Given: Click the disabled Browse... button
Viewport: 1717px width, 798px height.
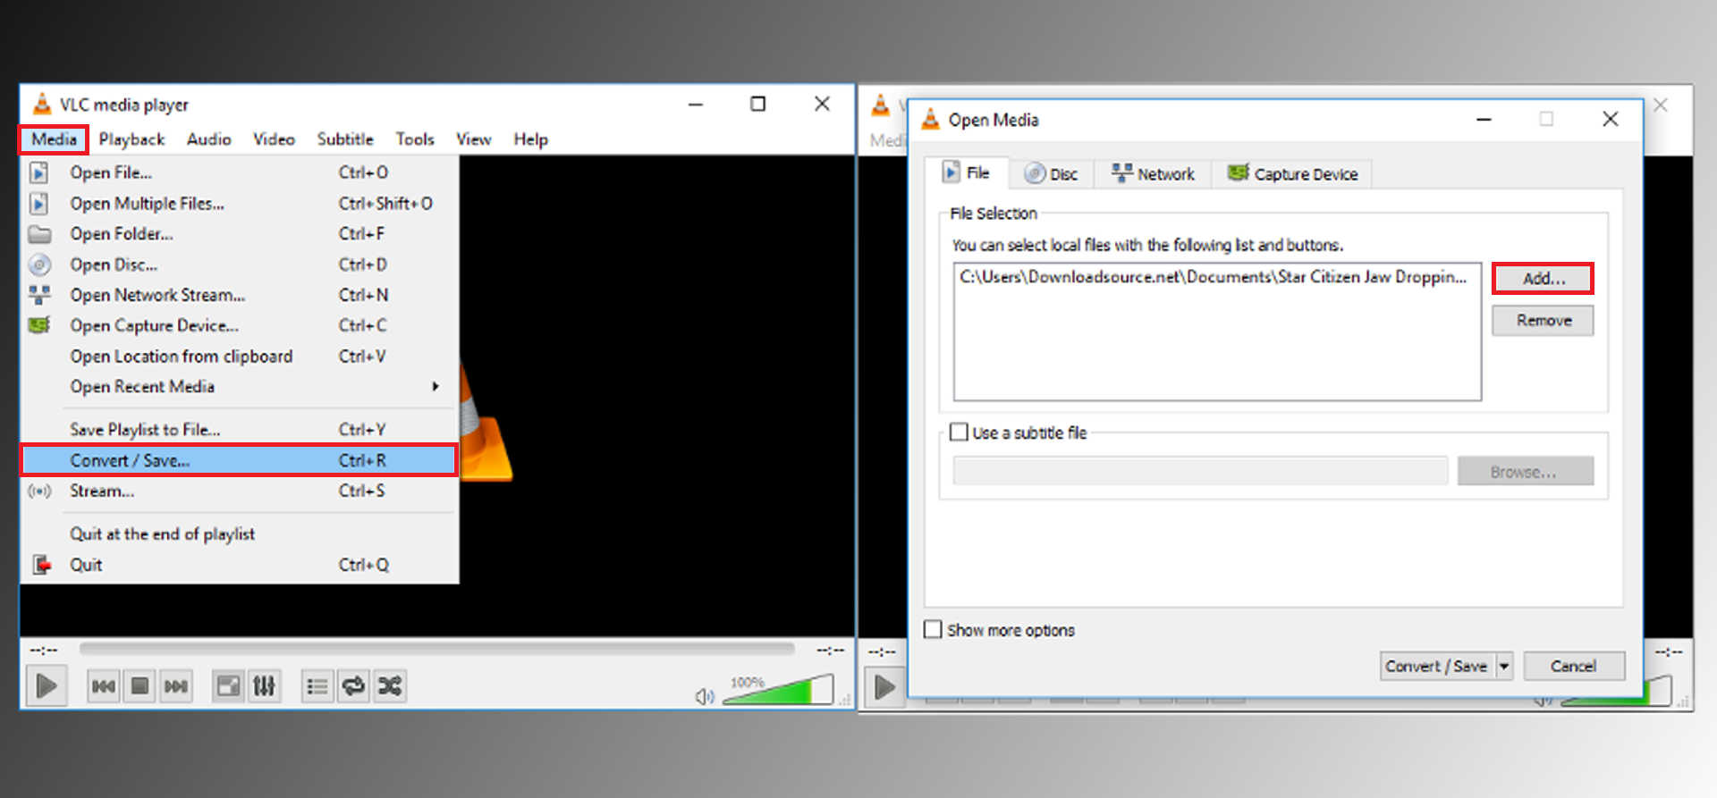Looking at the screenshot, I should [x=1525, y=471].
